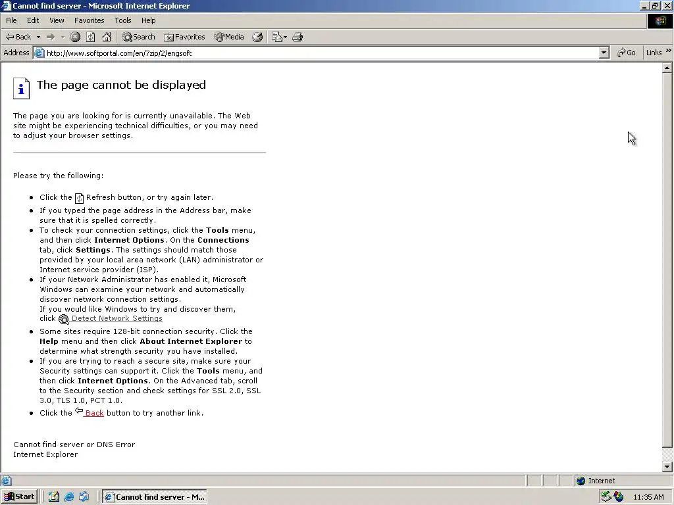674x505 pixels.
Task: Click the status bar page icon
Action: (6, 481)
